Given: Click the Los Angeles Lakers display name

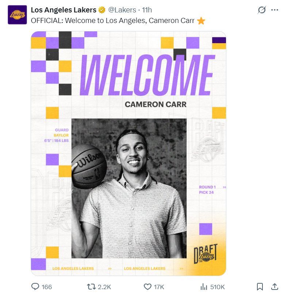Looking at the screenshot, I should point(64,10).
